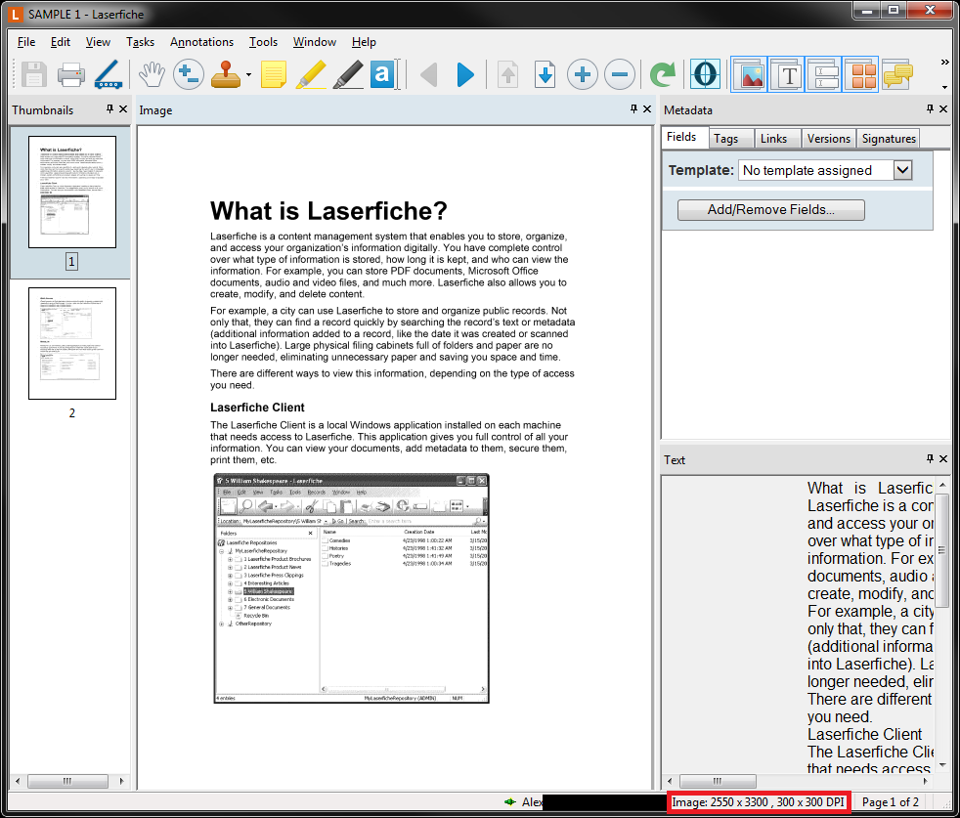Click the Laserfiche logo in title bar
The image size is (960, 818).
[16, 14]
